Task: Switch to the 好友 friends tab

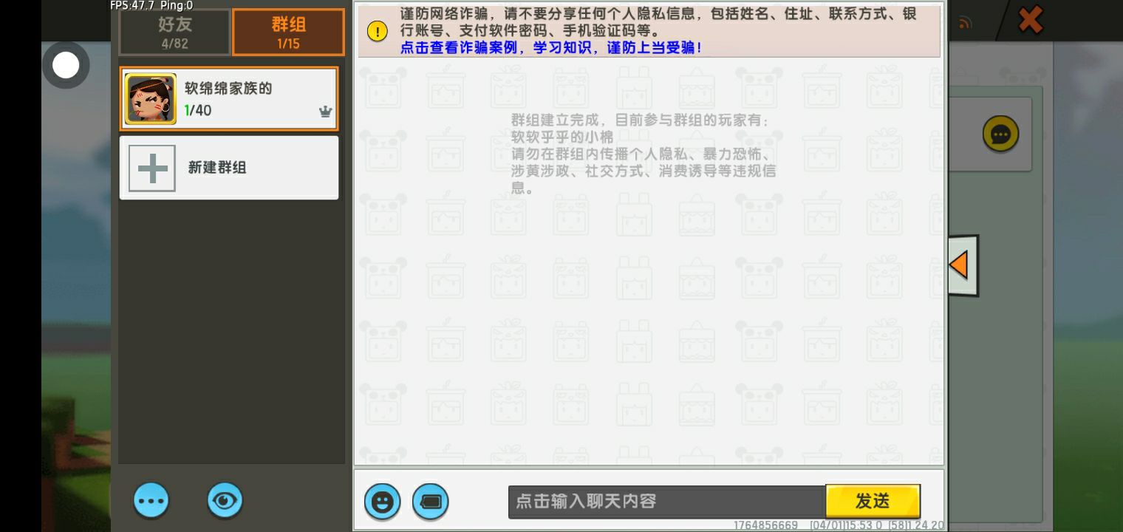Action: click(x=174, y=33)
